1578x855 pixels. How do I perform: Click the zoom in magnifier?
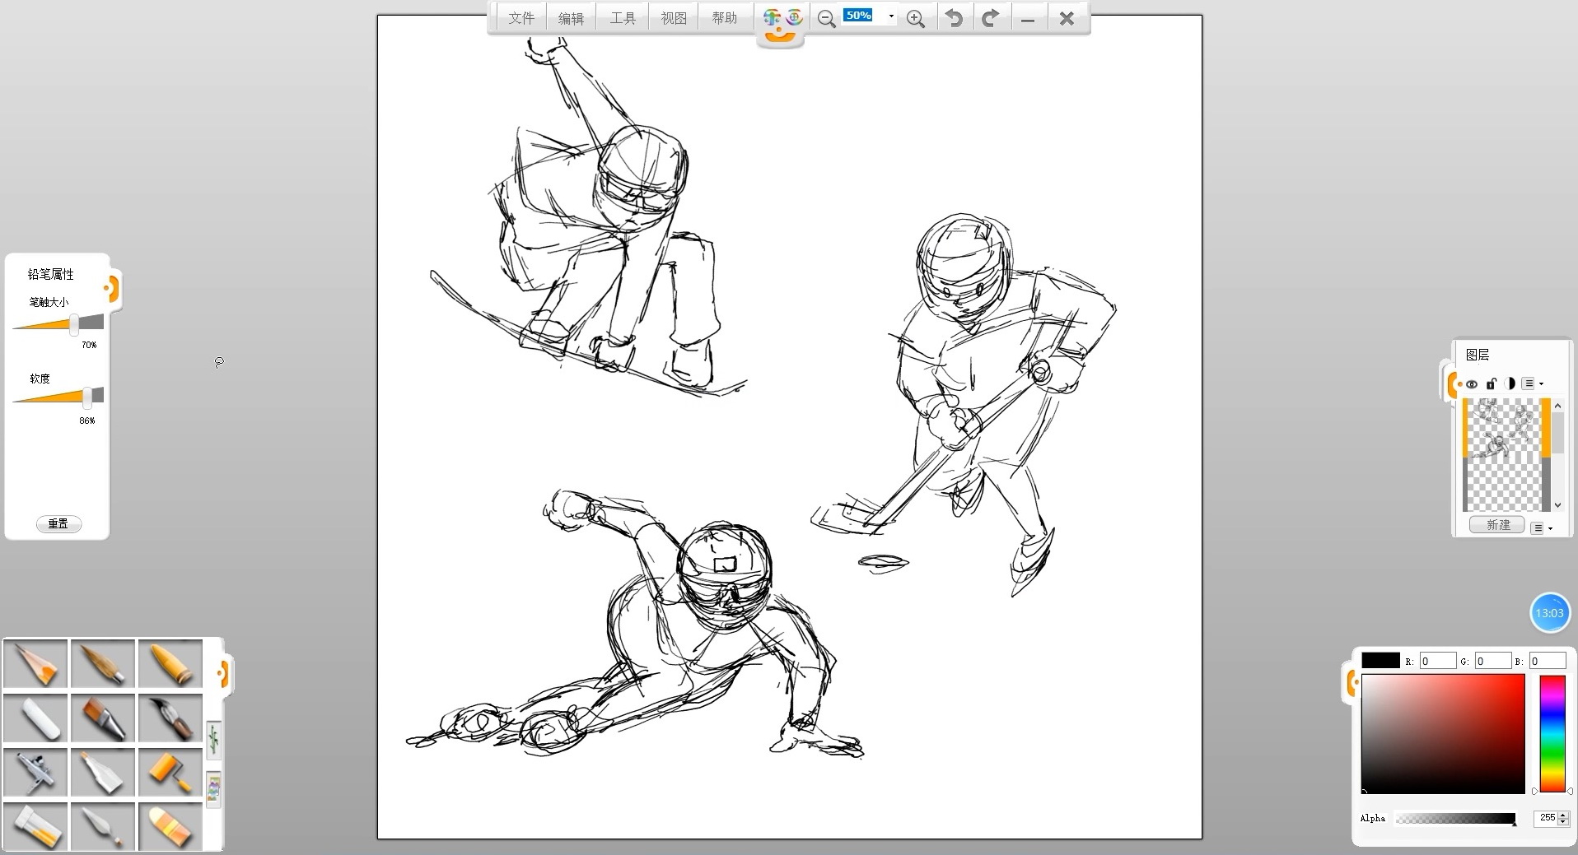915,19
